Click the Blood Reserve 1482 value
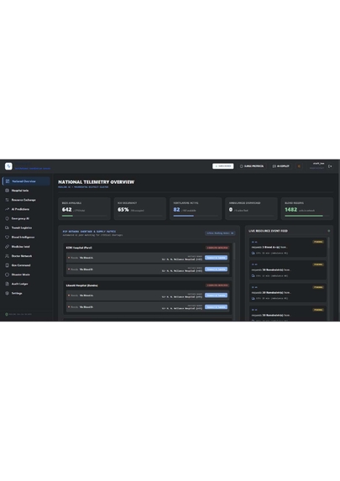Viewport: 340px width, 481px height. click(x=291, y=210)
